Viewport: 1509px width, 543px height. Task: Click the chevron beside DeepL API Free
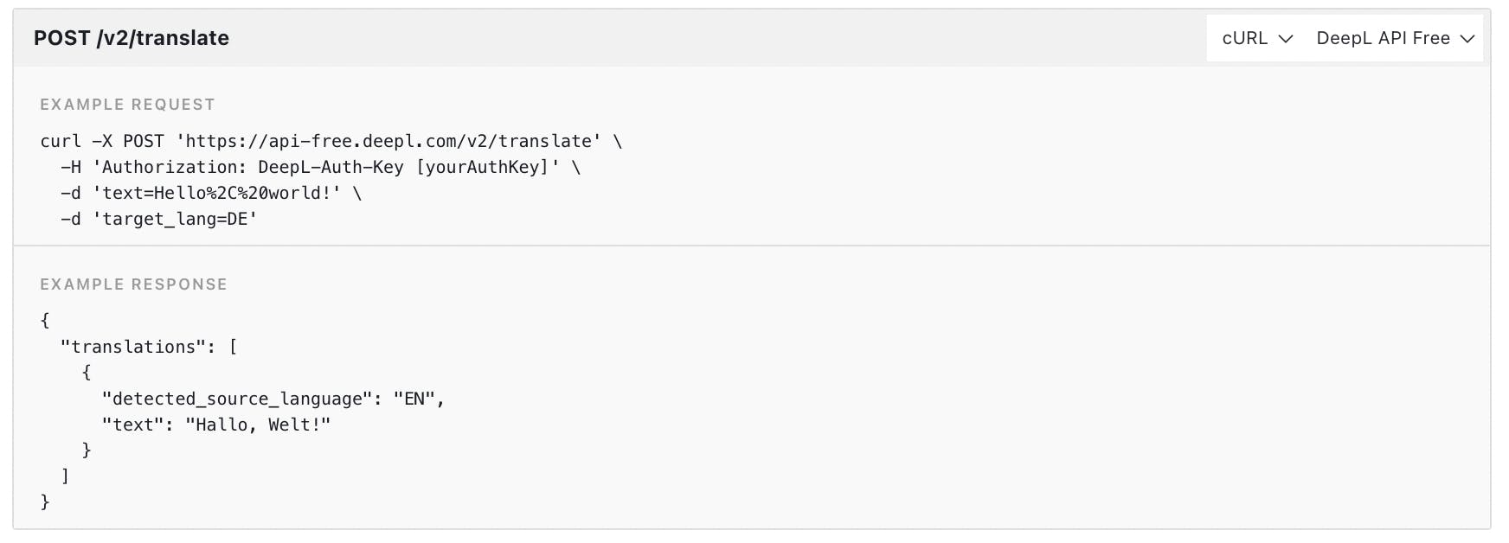(1467, 39)
